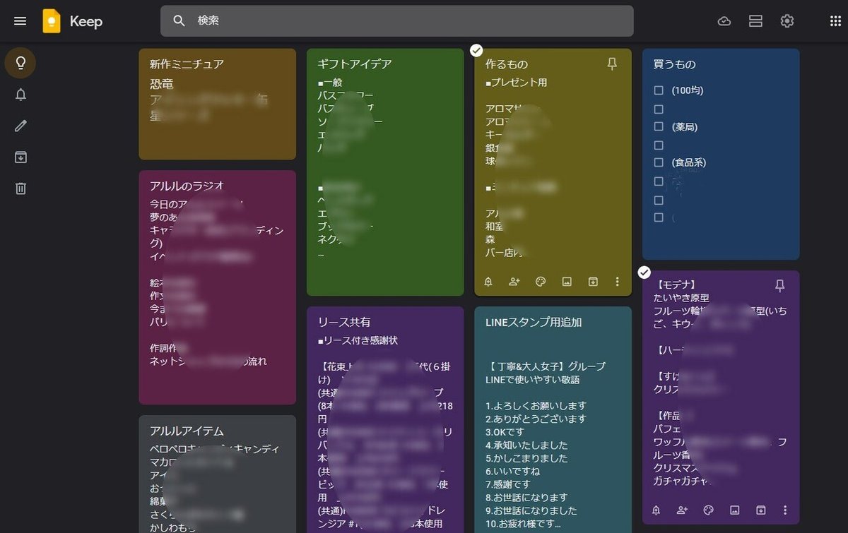This screenshot has width=848, height=533.
Task: Open background color options for 【モデナ】 note
Action: [x=707, y=510]
